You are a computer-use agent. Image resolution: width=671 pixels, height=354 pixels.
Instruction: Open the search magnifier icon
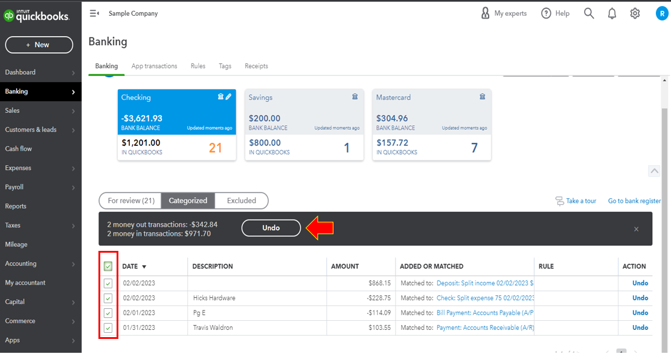tap(589, 13)
